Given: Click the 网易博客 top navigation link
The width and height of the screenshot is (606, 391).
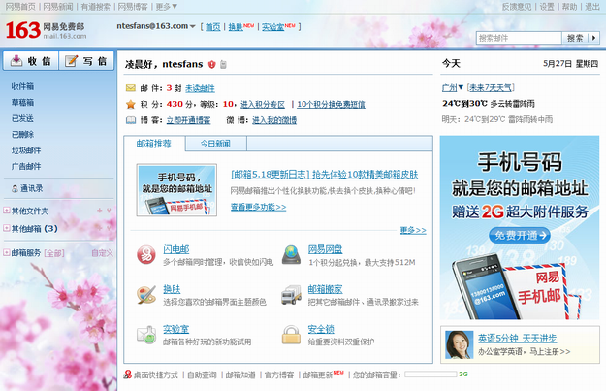Looking at the screenshot, I should point(133,7).
